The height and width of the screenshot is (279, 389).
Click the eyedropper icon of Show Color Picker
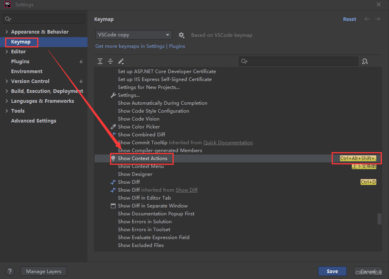tap(113, 126)
